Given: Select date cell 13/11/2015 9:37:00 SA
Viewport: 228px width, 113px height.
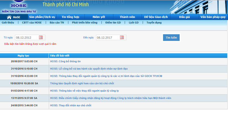Looking at the screenshot, I should click(x=24, y=98).
